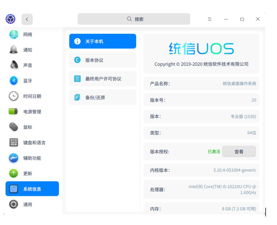
Task: Click the 搜索 search field
Action: pyautogui.click(x=134, y=19)
